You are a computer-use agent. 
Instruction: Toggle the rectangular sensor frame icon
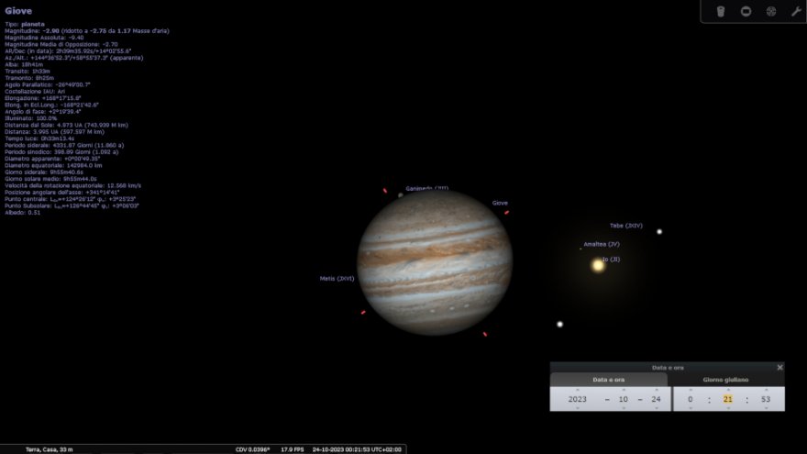click(746, 12)
